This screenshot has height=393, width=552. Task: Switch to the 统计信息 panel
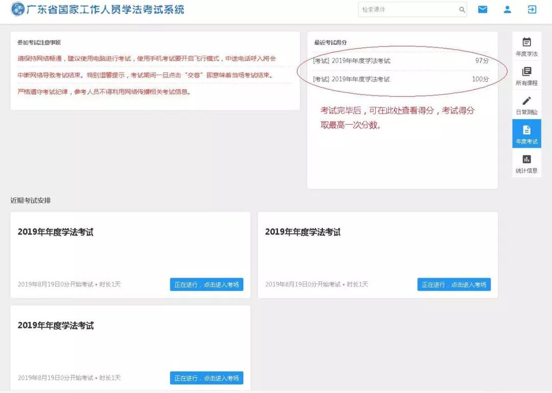tap(527, 164)
